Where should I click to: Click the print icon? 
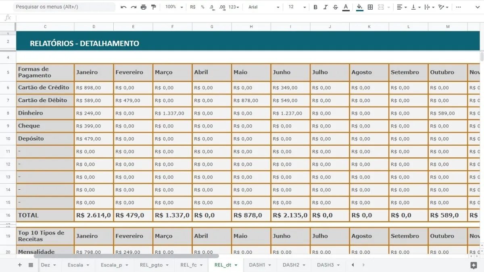point(143,7)
